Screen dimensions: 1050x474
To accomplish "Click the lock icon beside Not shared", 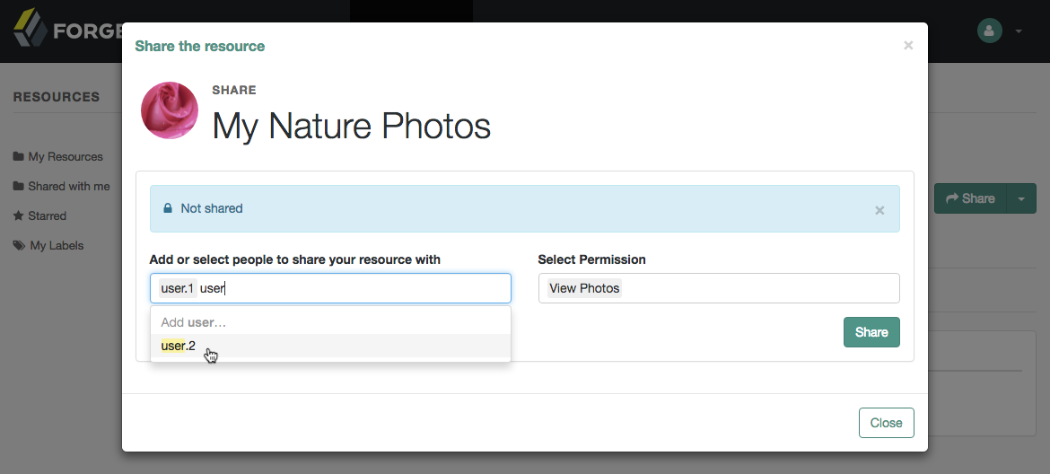I will coord(168,207).
